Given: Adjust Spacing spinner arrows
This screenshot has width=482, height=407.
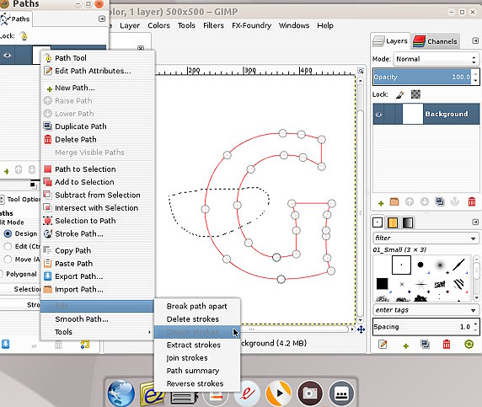Looking at the screenshot, I should pos(475,326).
